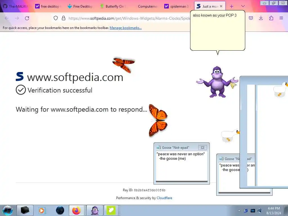The image size is (288, 216).
Task: Select the green goose taskbar button
Action: pos(111,210)
